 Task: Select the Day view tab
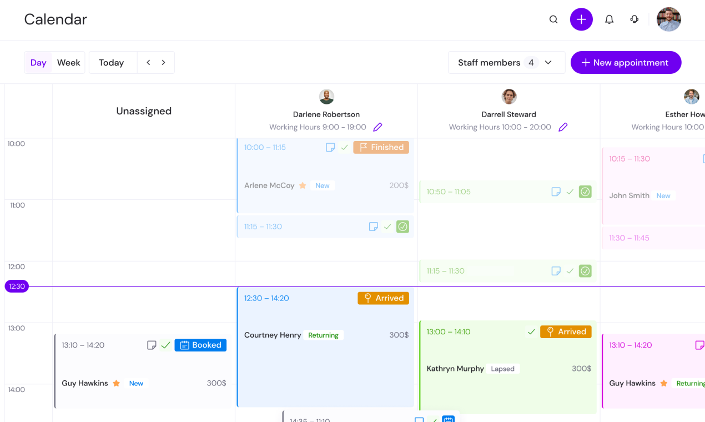(x=38, y=63)
